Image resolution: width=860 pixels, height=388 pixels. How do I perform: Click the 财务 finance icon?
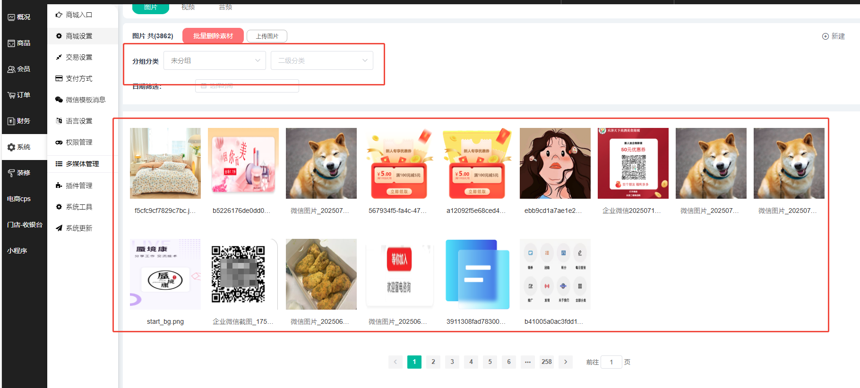coord(11,121)
